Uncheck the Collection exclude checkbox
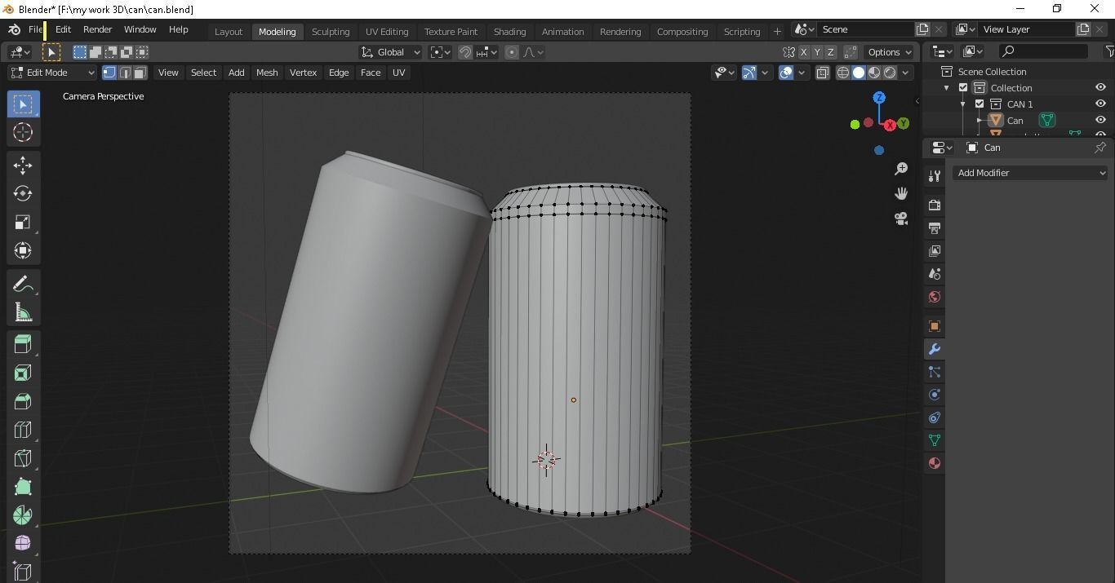Screen dimensions: 1115x583 (963, 88)
